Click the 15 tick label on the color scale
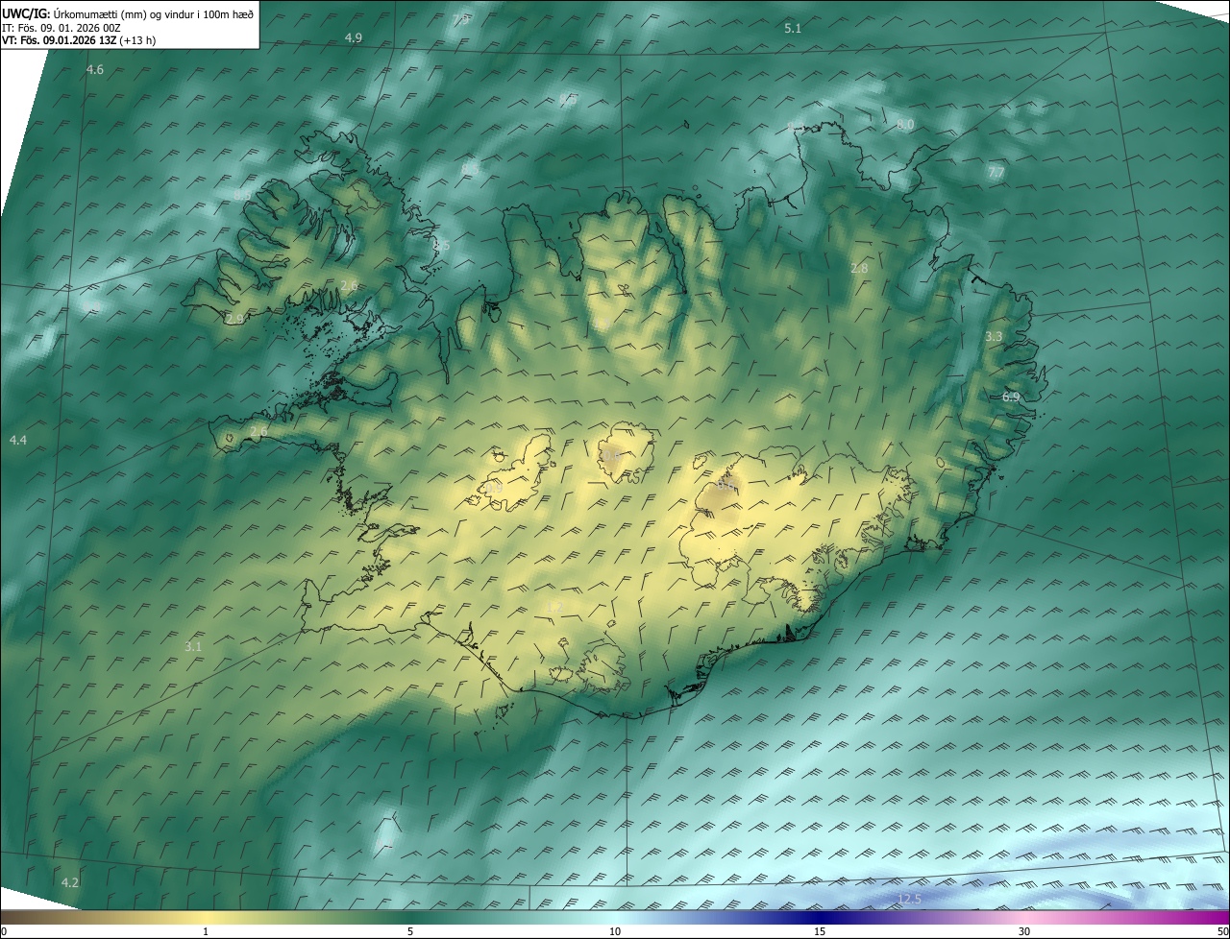 [x=820, y=931]
